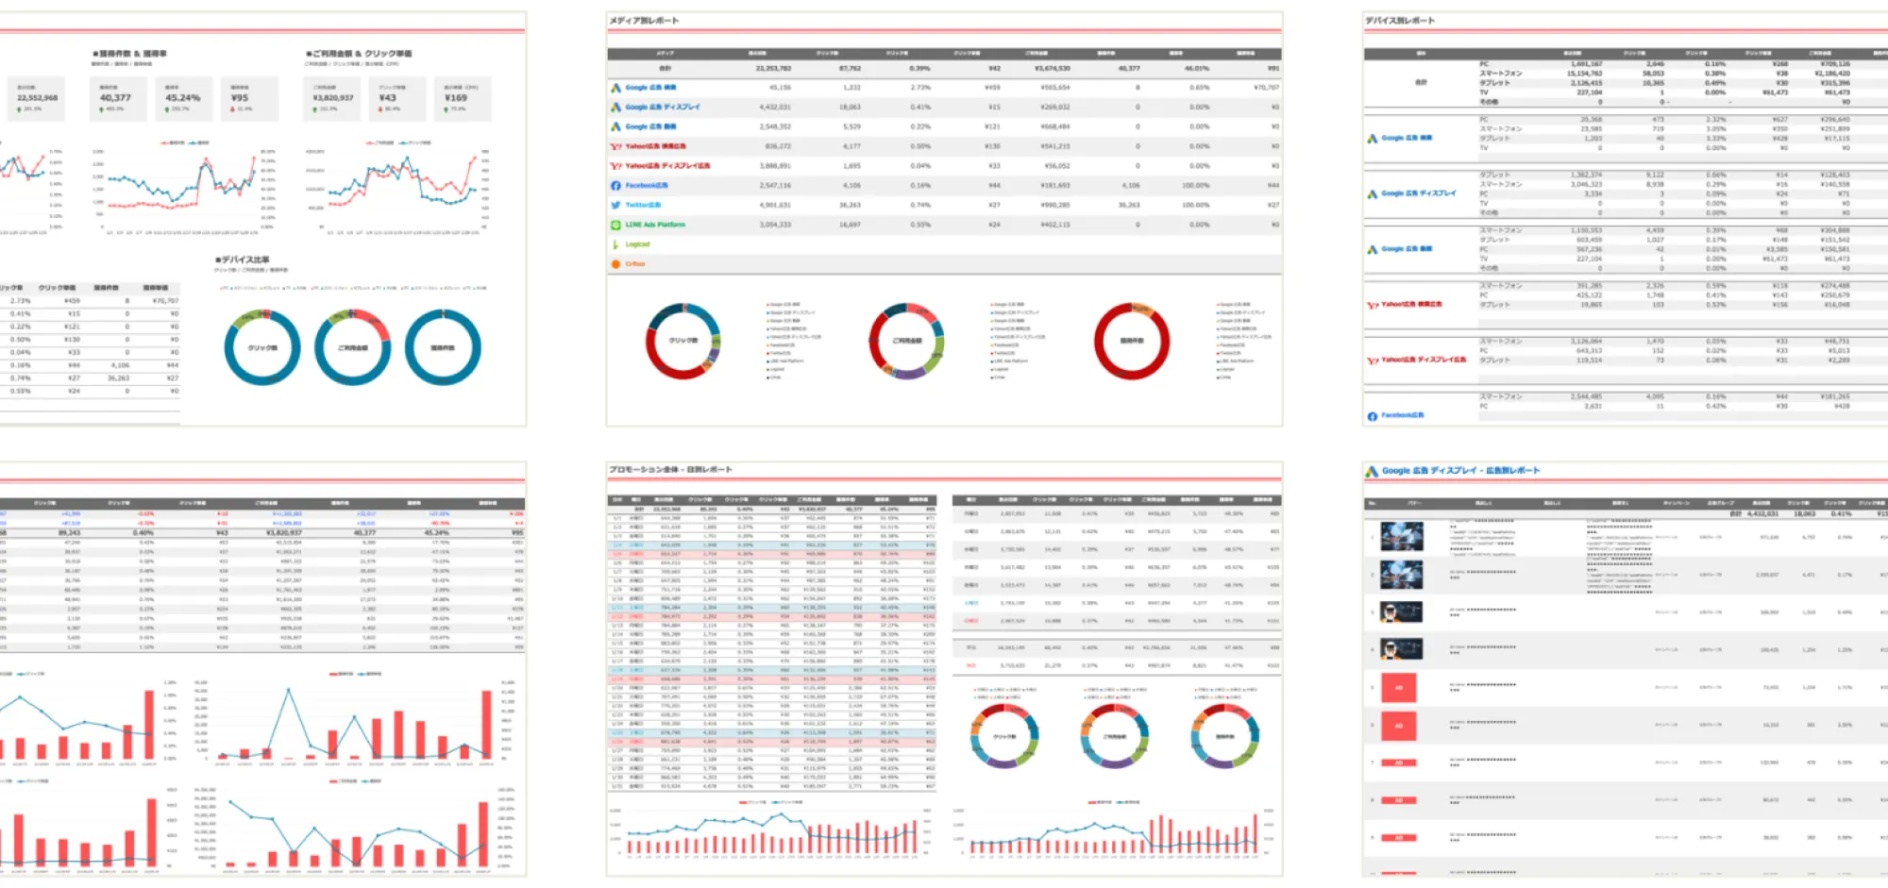Click the green LINE Ads Platform icon

615,225
